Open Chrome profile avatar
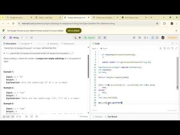This screenshot has width=180, height=135. click(172, 24)
